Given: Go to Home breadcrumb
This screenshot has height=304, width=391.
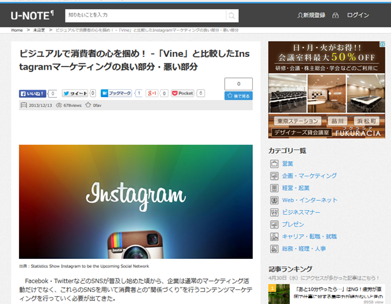Looking at the screenshot, I should [x=17, y=30].
